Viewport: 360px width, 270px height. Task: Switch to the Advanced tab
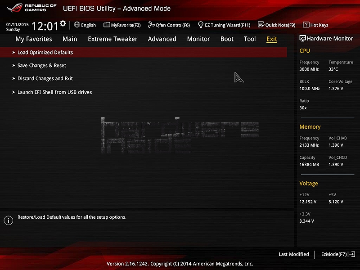coord(162,39)
